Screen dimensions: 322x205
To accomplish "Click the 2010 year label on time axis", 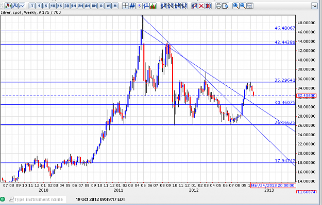I will click(x=43, y=190).
